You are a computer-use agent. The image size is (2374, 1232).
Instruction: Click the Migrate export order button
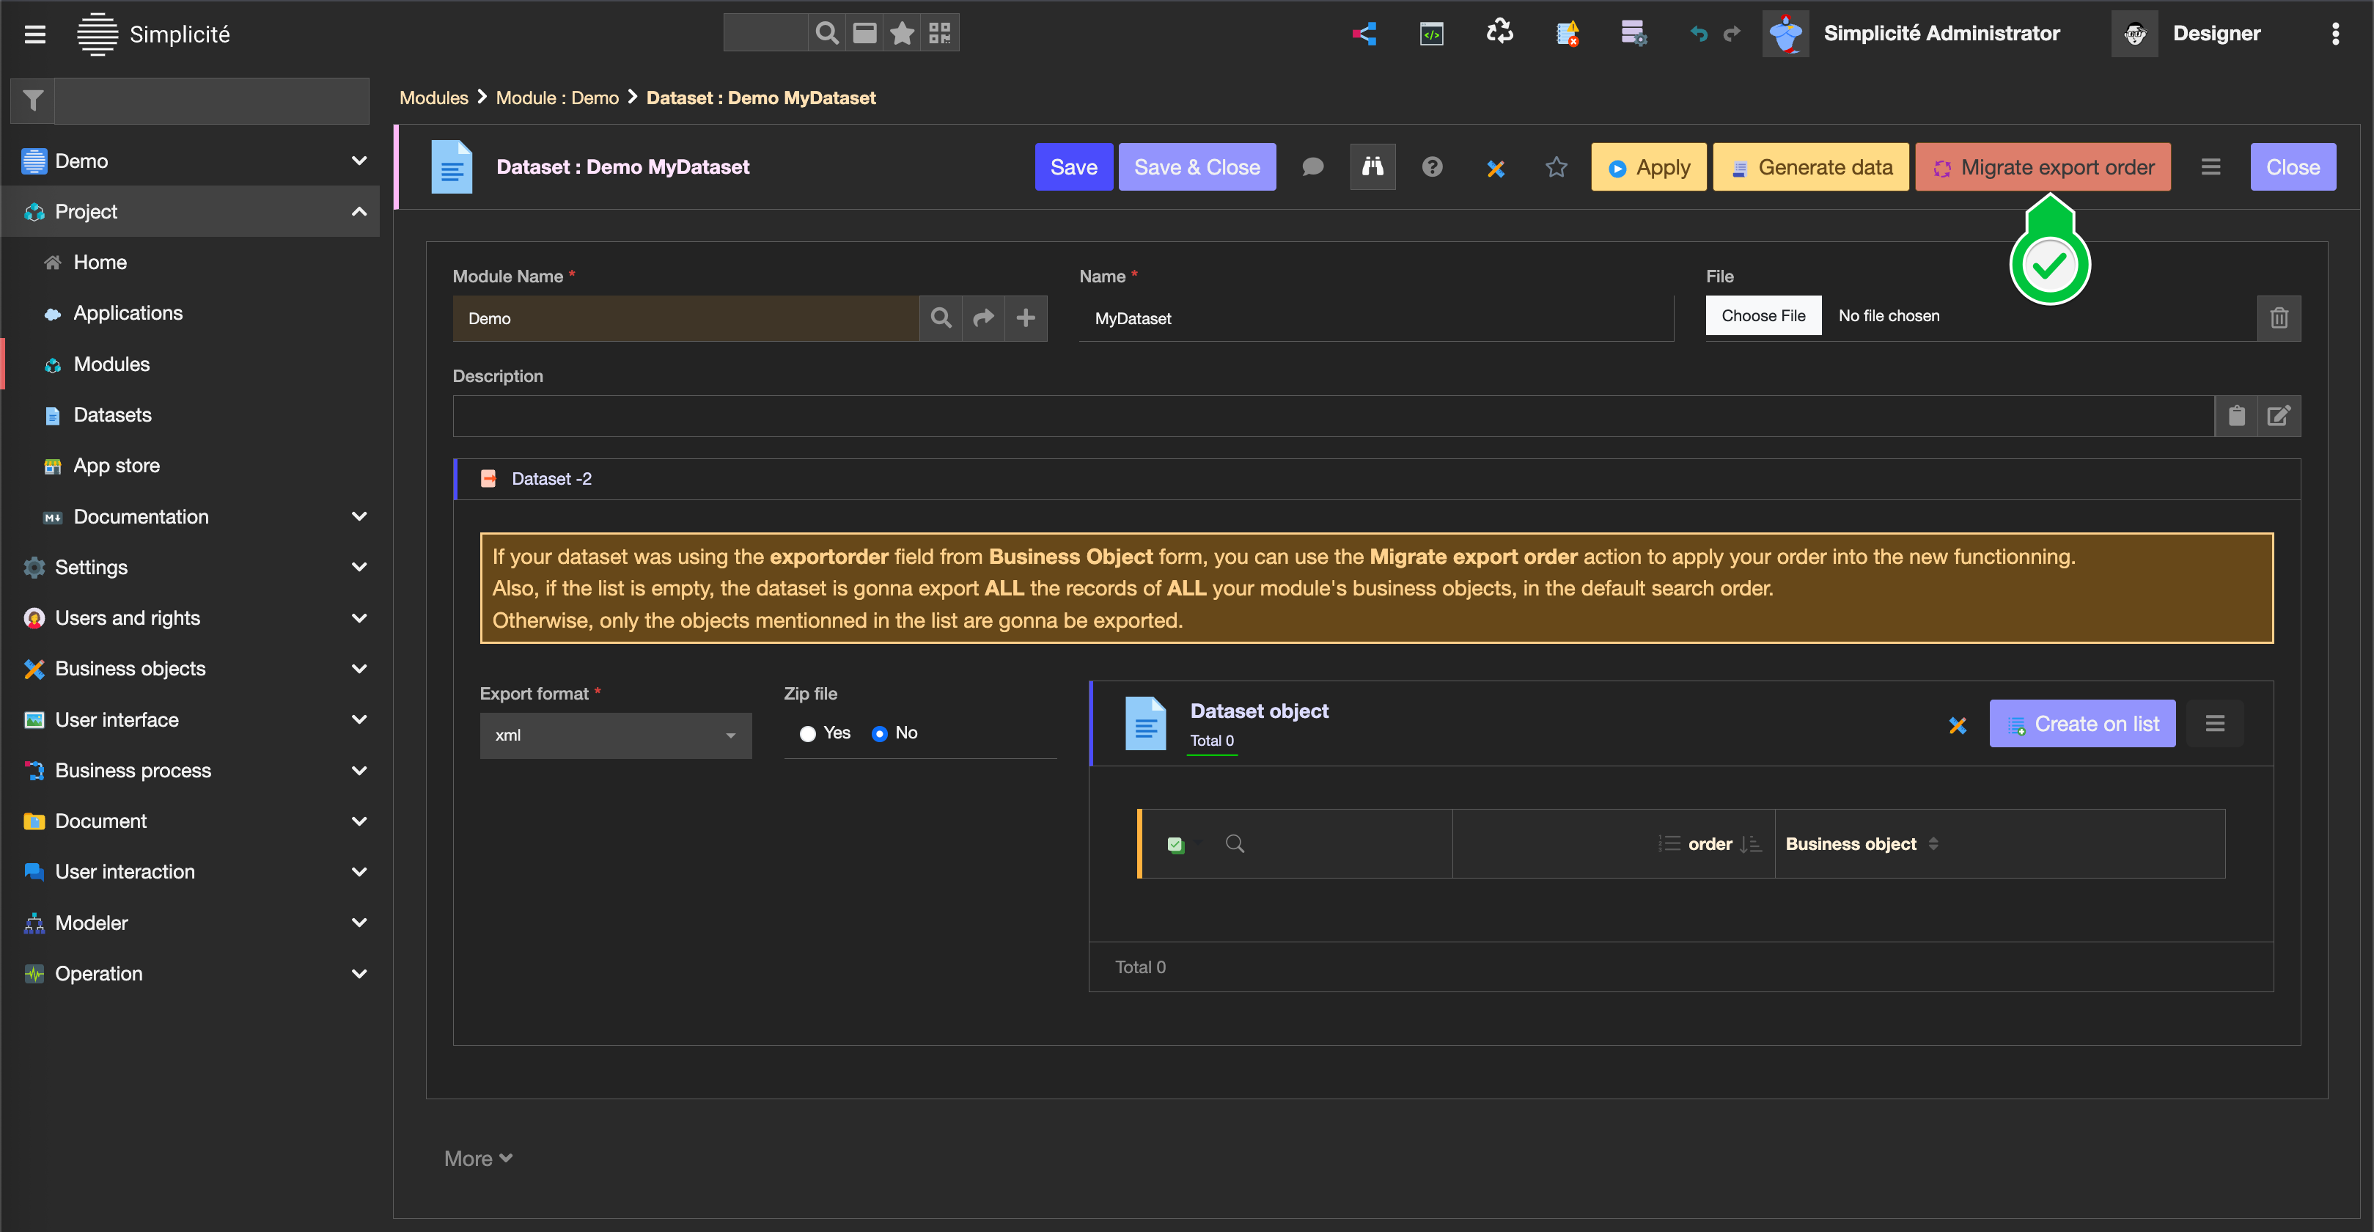click(2042, 166)
